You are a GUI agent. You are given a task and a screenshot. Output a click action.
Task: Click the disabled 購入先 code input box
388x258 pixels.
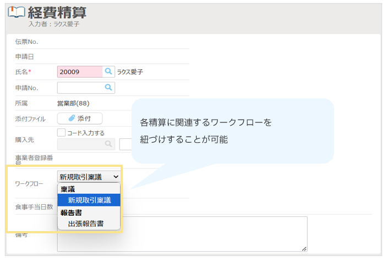[x=80, y=144]
